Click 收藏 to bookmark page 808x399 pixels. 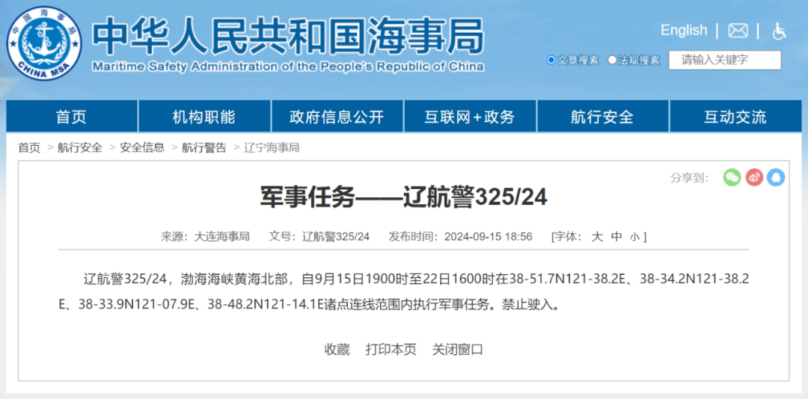337,350
